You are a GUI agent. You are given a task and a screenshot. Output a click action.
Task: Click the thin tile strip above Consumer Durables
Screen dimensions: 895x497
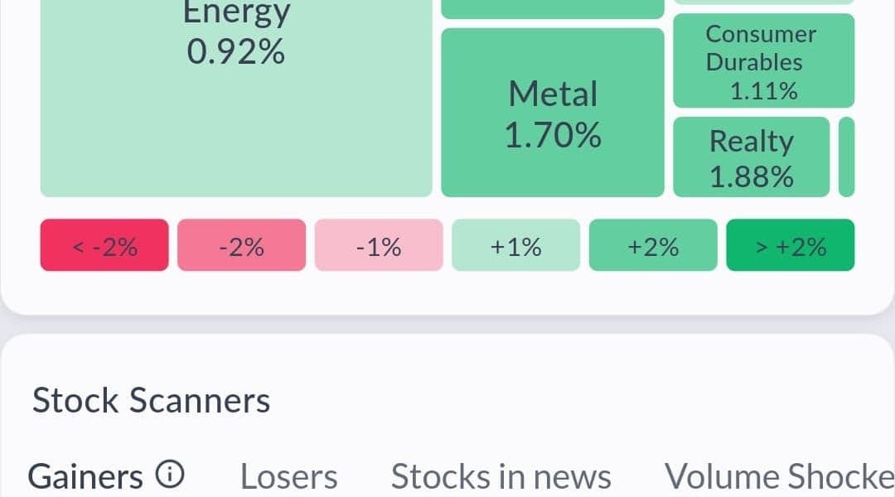[763, 2]
